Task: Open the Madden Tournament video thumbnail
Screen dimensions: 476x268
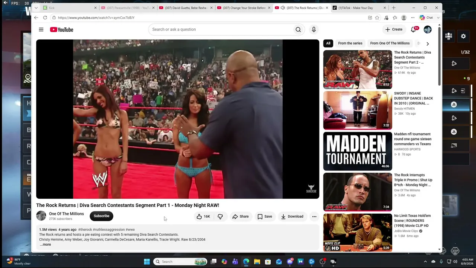Action: pyautogui.click(x=358, y=151)
